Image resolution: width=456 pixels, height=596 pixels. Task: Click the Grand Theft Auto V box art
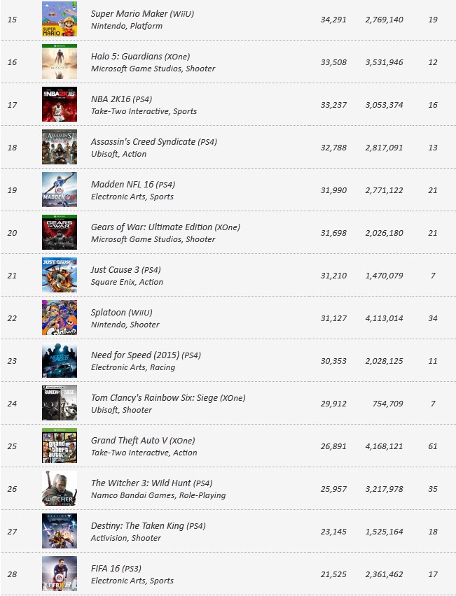coord(60,446)
